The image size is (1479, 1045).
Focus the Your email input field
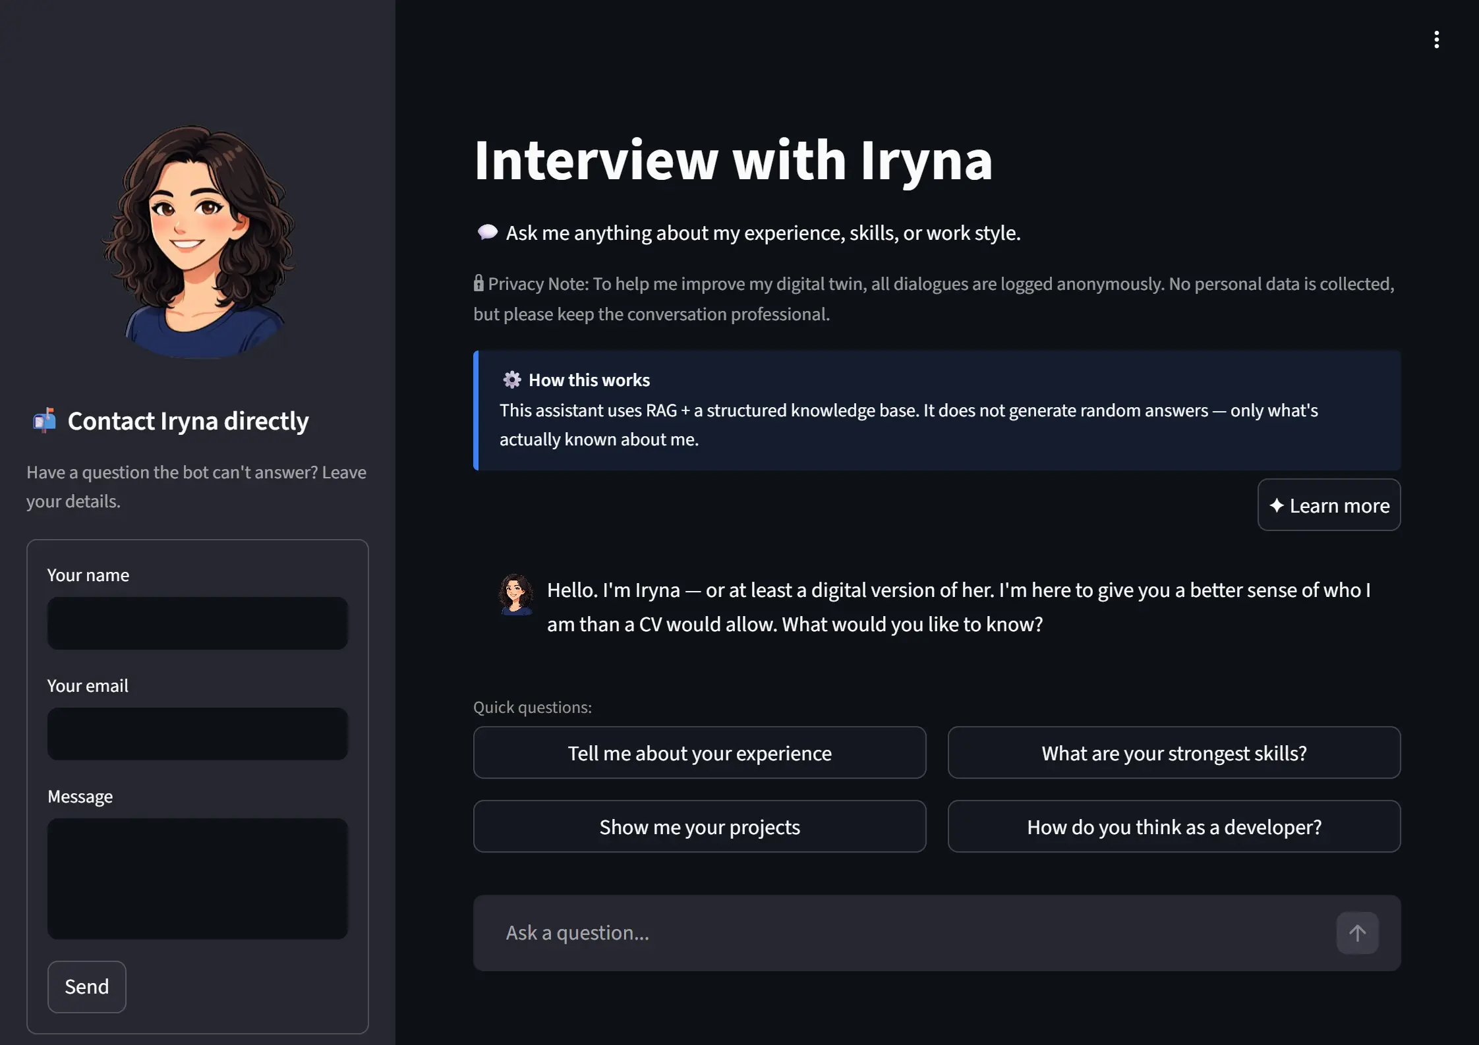click(197, 734)
